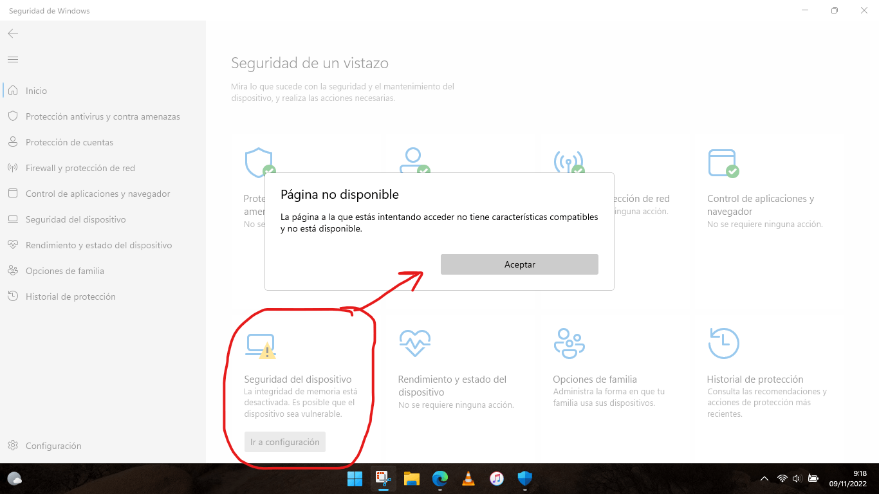This screenshot has width=879, height=494.
Task: Click the laptop icon for Seguridad del dispositivo sidebar
Action: coord(13,219)
